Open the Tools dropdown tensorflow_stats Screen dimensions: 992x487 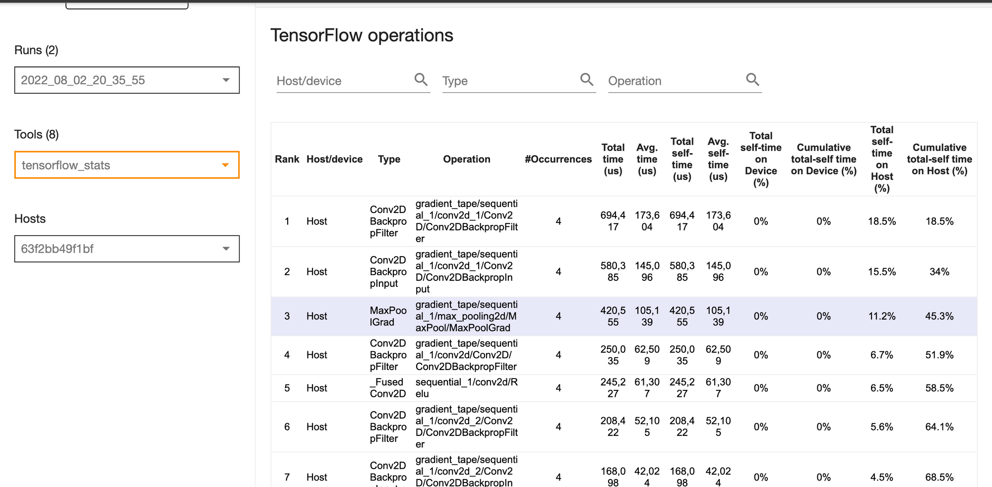pyautogui.click(x=127, y=165)
